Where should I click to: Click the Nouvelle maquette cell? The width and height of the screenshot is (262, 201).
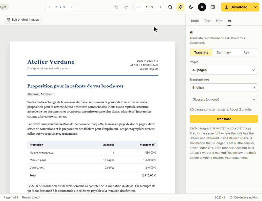42,152
